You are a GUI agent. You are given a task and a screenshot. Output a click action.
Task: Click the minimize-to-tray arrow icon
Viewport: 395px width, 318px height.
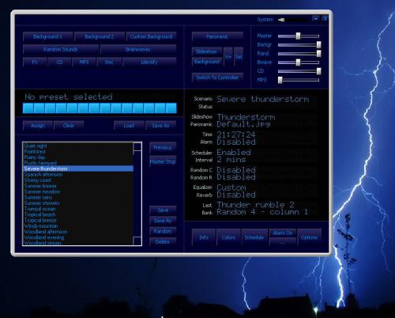pyautogui.click(x=315, y=19)
